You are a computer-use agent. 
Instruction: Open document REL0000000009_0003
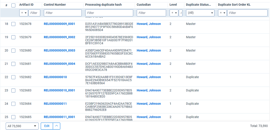(x=59, y=50)
